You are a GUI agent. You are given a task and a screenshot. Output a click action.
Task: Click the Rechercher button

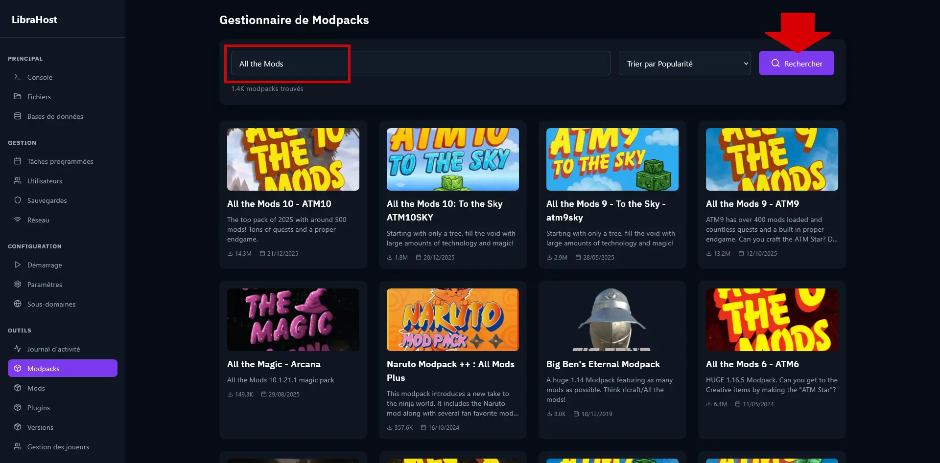(x=796, y=63)
